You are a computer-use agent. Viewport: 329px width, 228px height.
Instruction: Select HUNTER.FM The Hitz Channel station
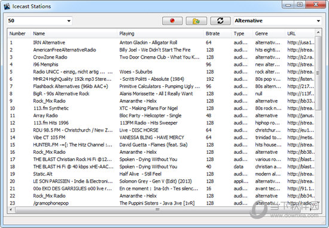pyautogui.click(x=72, y=145)
